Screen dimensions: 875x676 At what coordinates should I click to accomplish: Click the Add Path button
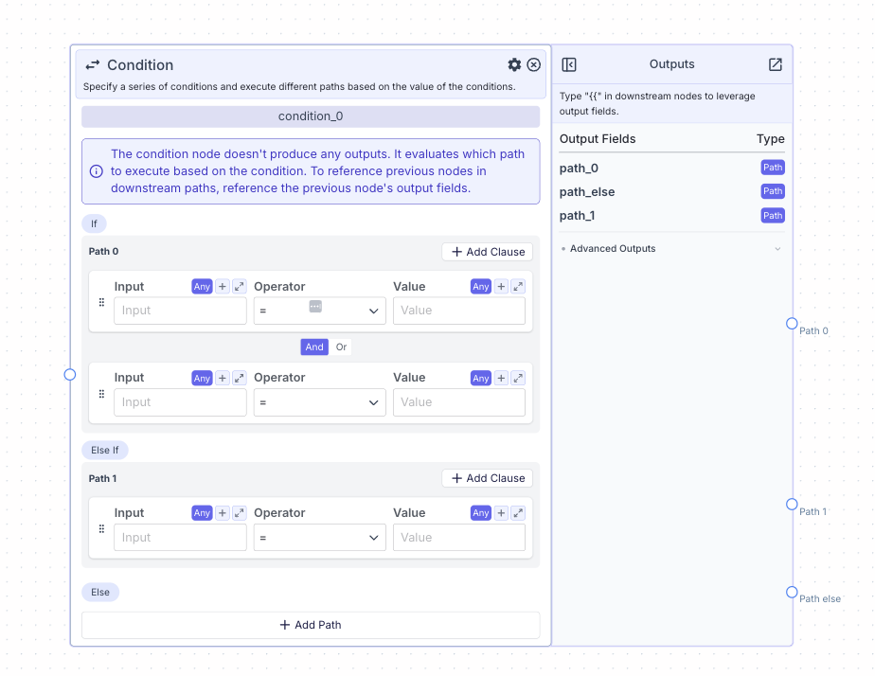click(311, 625)
